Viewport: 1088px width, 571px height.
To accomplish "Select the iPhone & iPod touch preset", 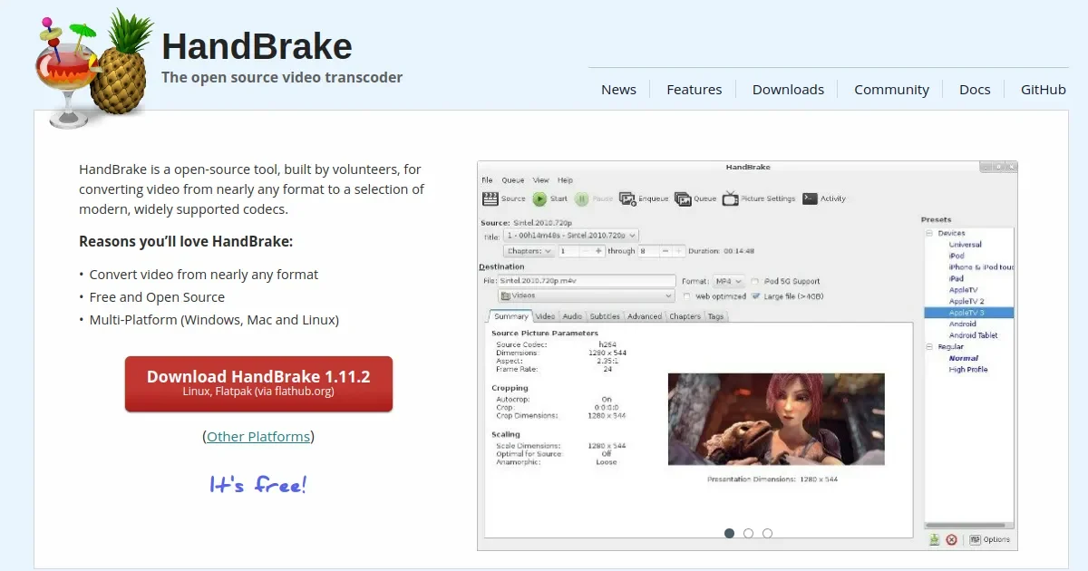I will pyautogui.click(x=981, y=267).
